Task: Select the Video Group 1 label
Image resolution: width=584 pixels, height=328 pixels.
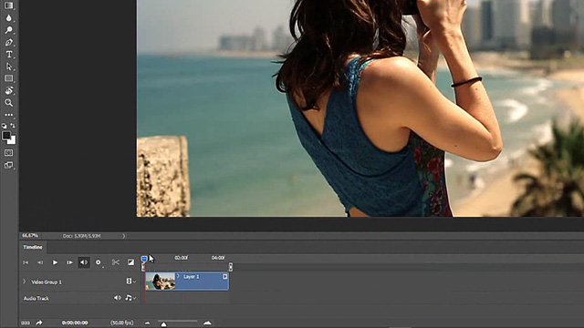Action: [47, 282]
